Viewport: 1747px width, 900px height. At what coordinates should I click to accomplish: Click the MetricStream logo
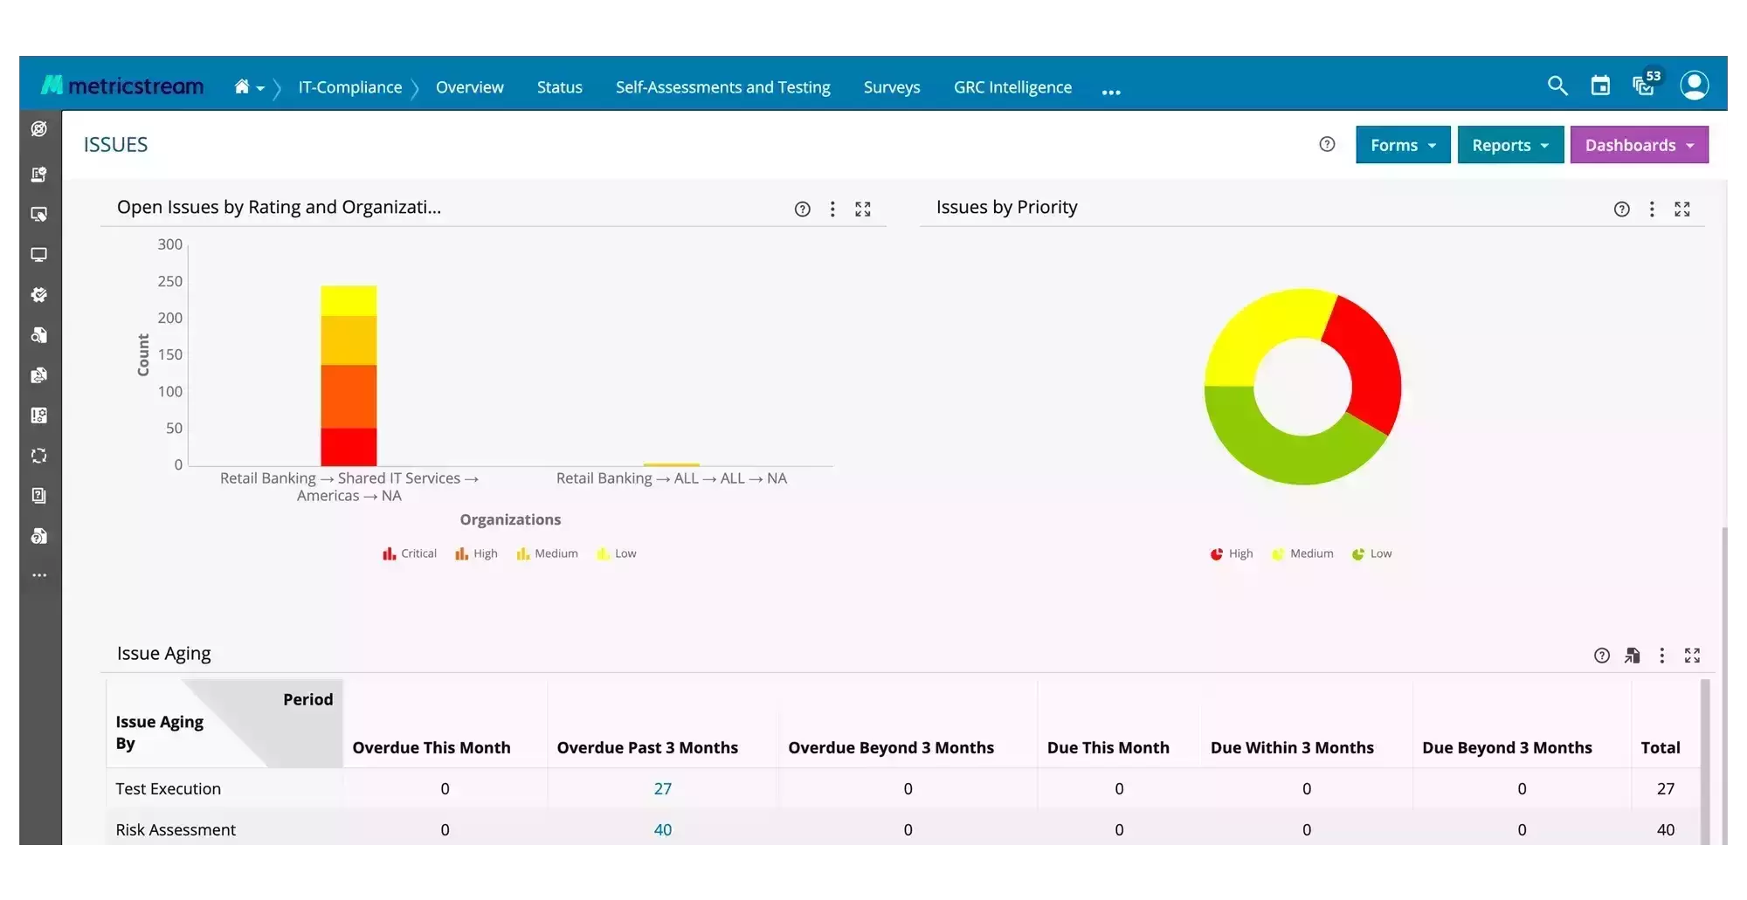pyautogui.click(x=122, y=86)
